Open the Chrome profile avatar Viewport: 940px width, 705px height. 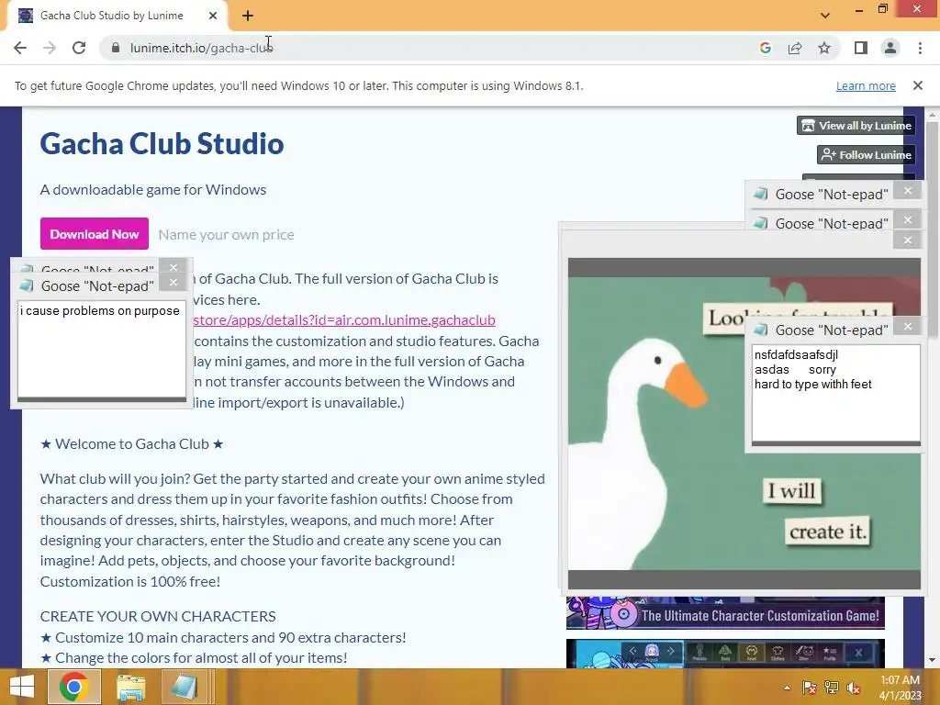890,48
